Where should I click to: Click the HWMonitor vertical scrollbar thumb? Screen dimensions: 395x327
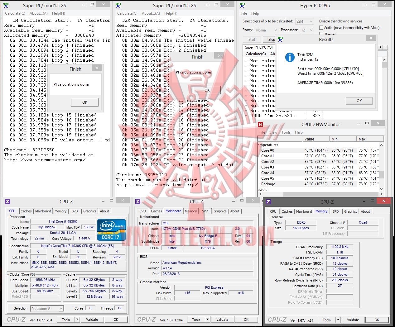click(382, 174)
